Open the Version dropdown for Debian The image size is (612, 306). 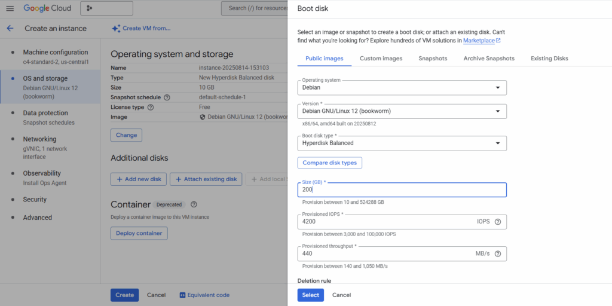(x=402, y=111)
